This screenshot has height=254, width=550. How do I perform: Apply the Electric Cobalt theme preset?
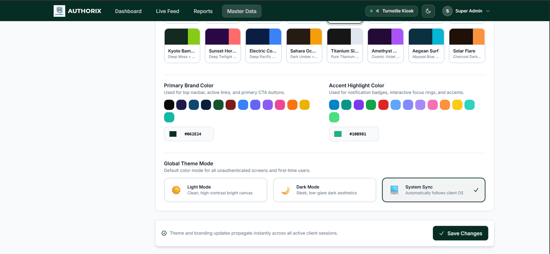pos(264,45)
